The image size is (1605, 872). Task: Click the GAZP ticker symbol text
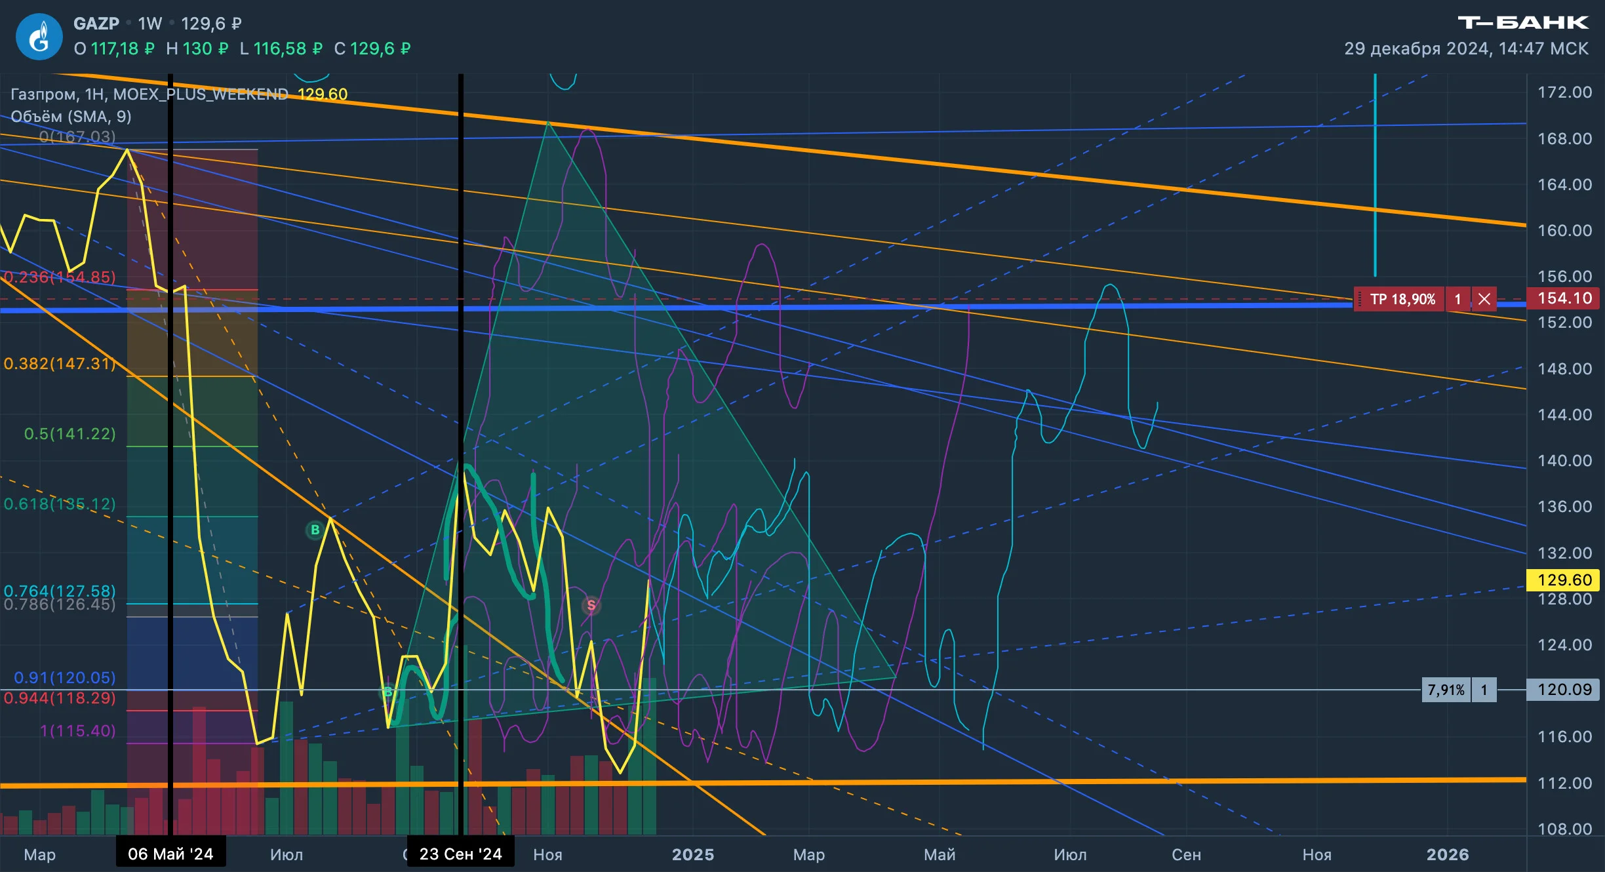(x=96, y=24)
